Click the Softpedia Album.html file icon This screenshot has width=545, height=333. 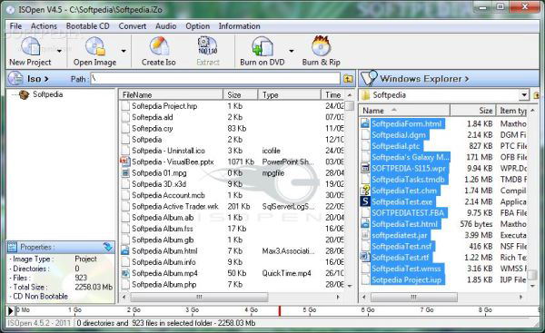tap(125, 250)
